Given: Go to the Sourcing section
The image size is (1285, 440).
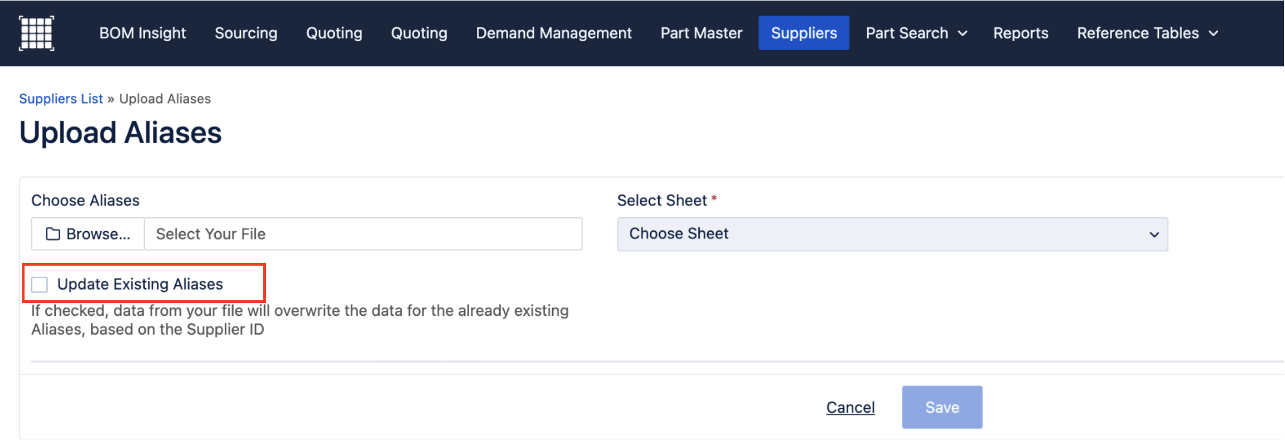Looking at the screenshot, I should pyautogui.click(x=246, y=33).
